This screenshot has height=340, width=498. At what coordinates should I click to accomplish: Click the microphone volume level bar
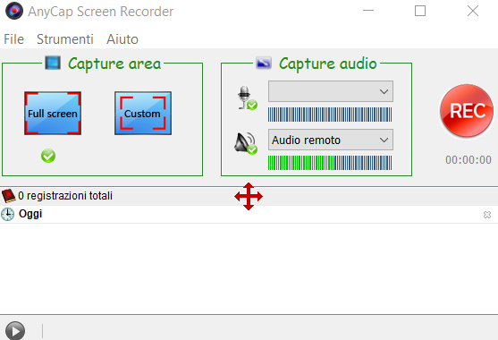tap(330, 115)
